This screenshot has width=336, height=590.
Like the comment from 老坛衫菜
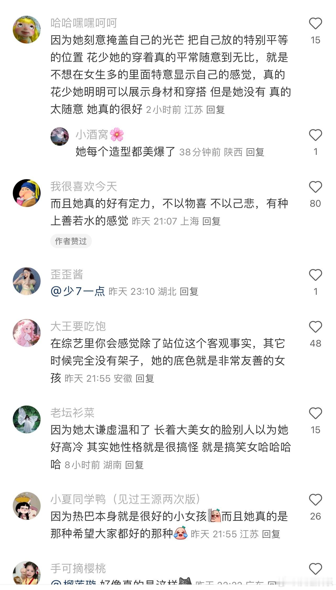[315, 413]
